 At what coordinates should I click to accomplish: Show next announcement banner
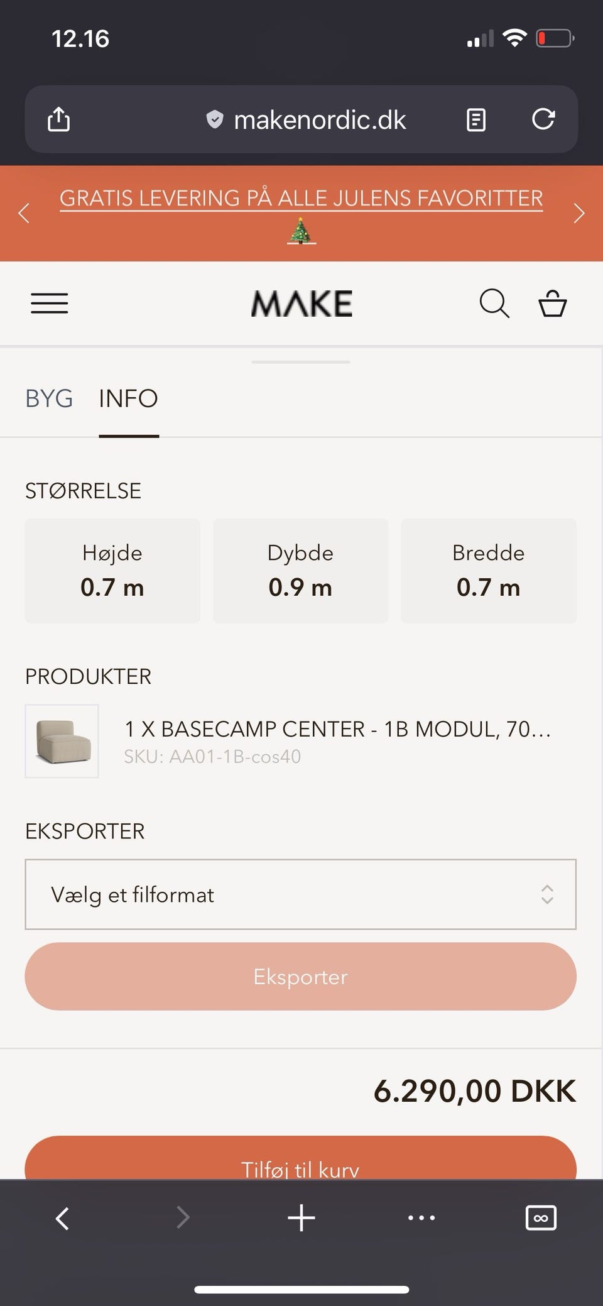pyautogui.click(x=579, y=214)
